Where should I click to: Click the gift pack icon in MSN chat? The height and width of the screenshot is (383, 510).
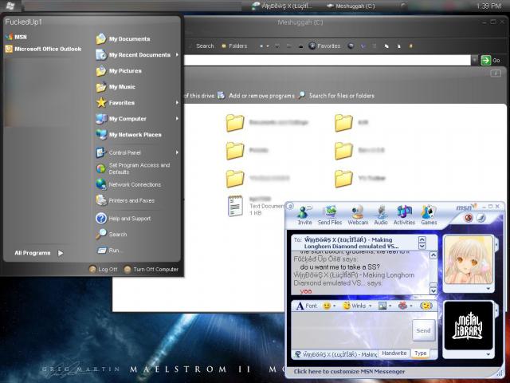[x=402, y=306]
